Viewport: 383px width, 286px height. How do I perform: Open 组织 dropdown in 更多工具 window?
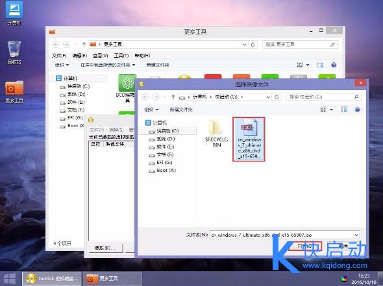(62, 65)
